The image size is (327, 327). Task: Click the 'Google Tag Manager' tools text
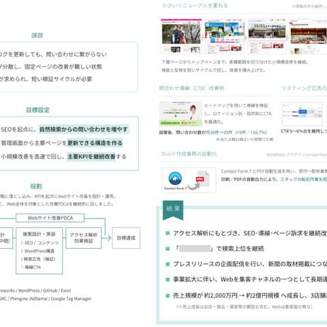tap(71, 298)
